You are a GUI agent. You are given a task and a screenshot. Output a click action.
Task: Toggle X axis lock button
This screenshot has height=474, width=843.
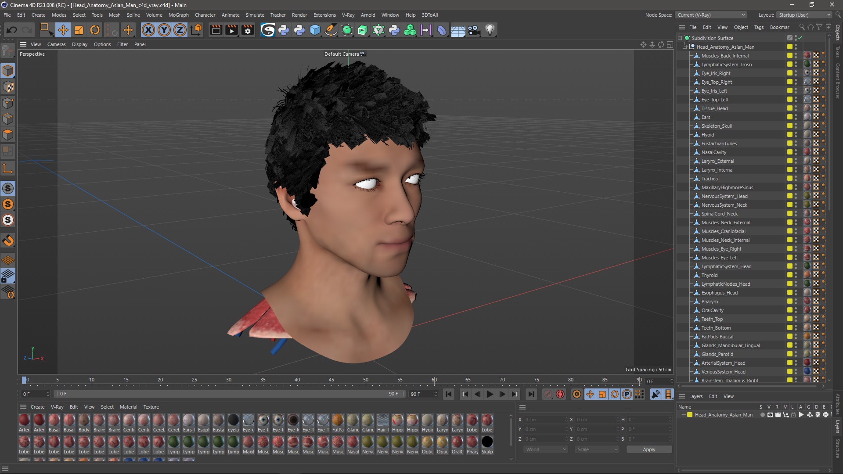[x=148, y=30]
